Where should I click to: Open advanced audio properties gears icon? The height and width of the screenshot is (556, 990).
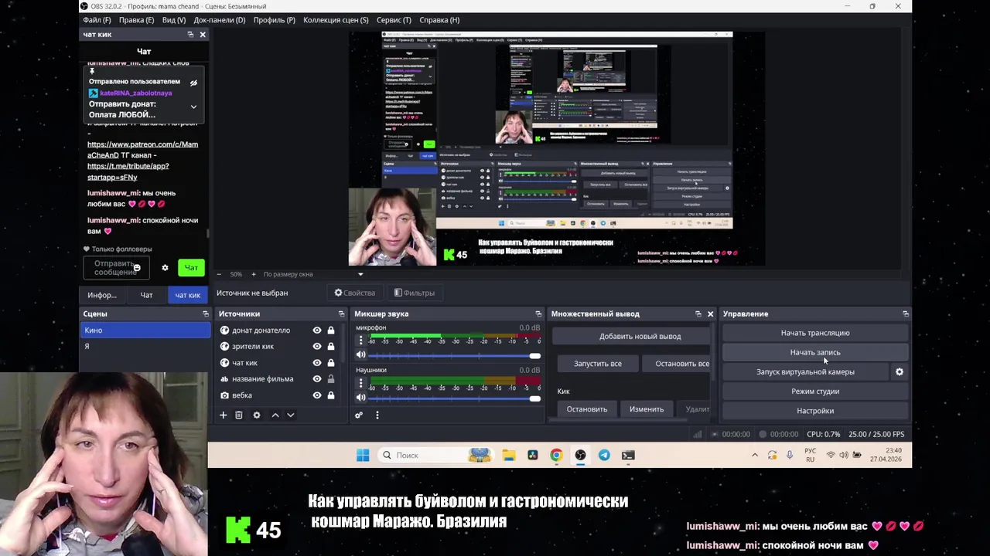point(359,415)
